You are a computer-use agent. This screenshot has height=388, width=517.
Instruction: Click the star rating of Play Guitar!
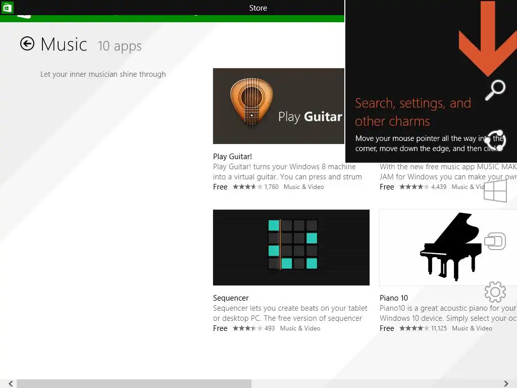tap(247, 187)
